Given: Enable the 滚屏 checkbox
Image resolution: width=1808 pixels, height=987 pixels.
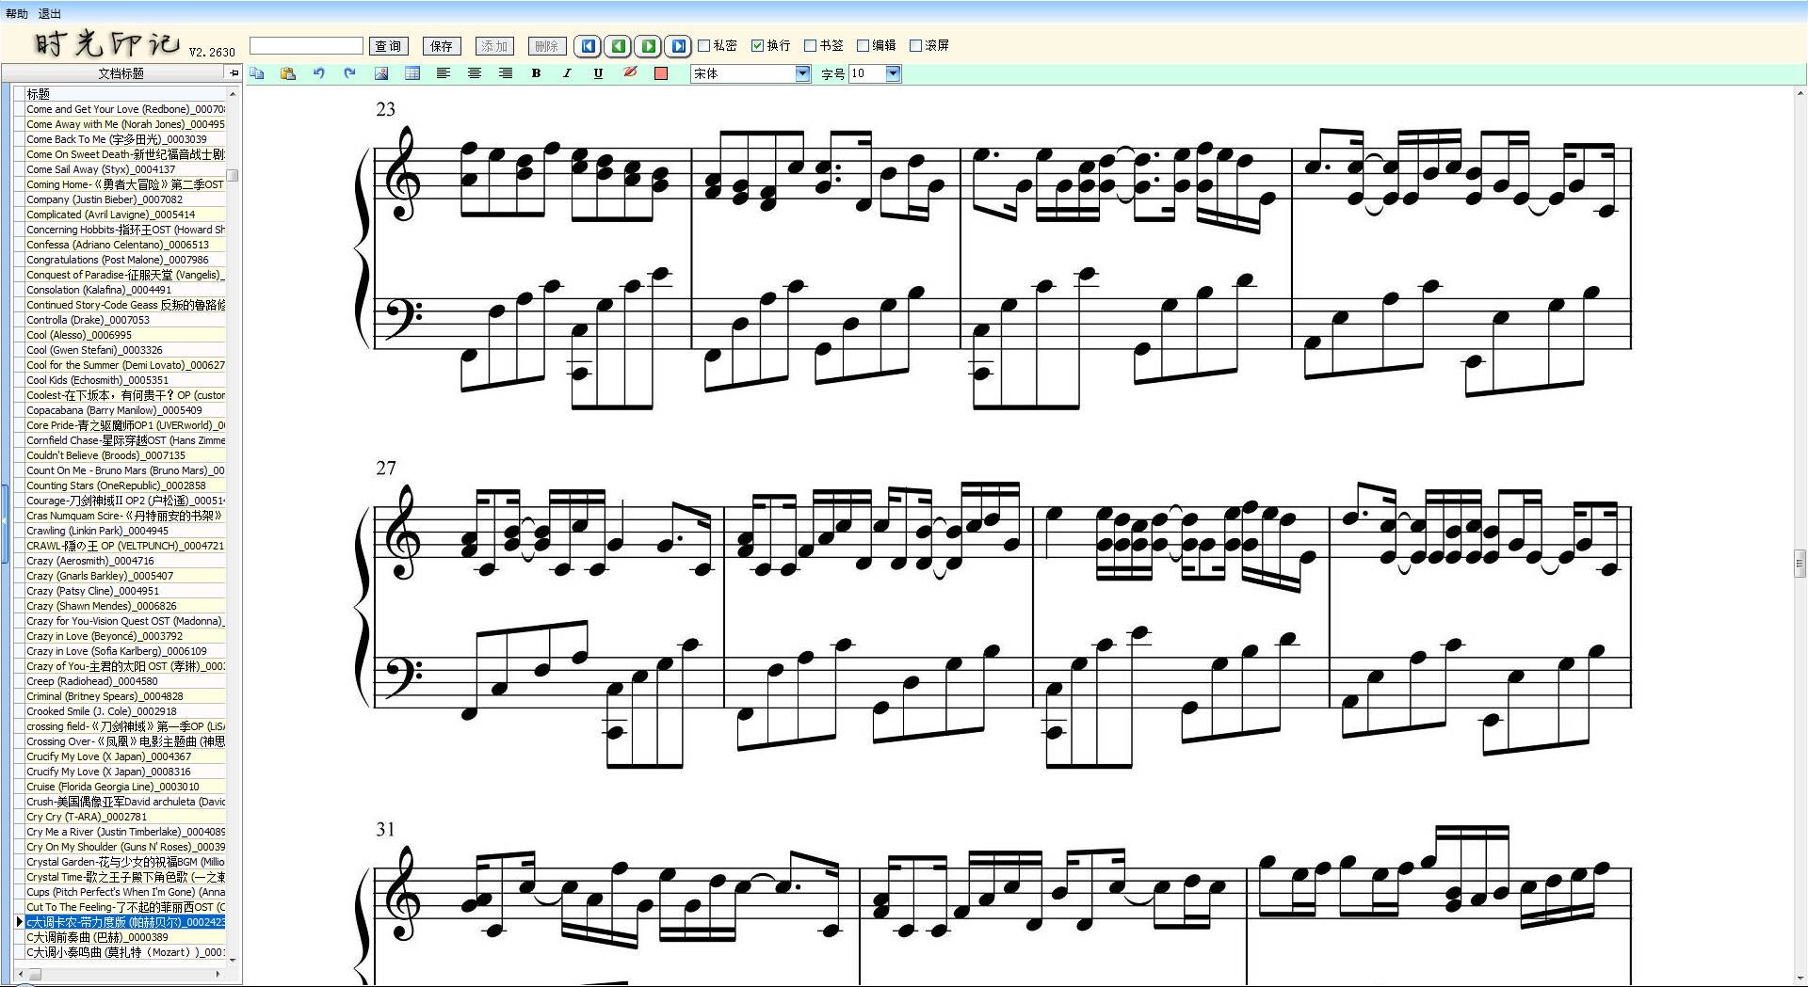Looking at the screenshot, I should click(915, 45).
